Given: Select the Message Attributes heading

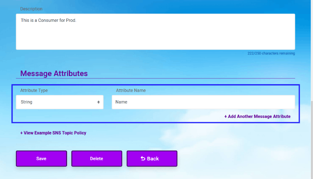Looking at the screenshot, I should 54,73.
